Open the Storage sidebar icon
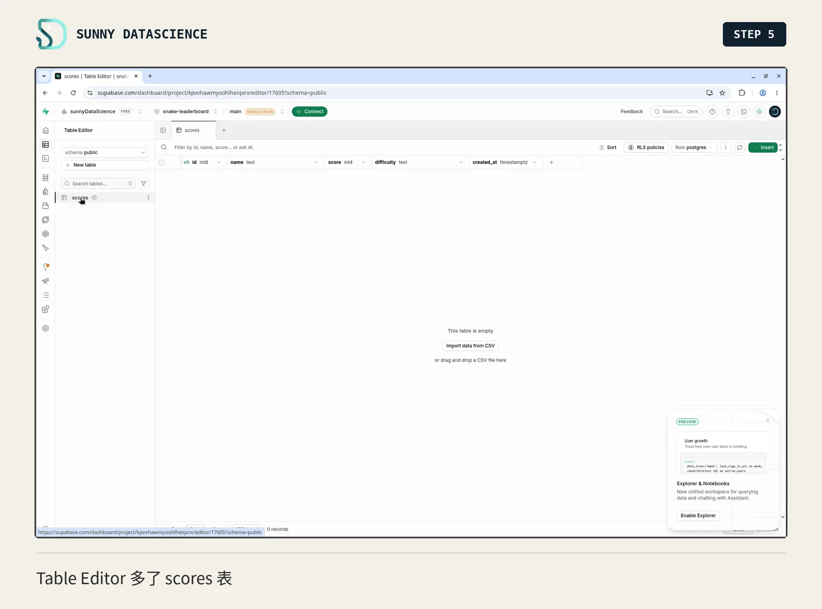Viewport: 822px width, 609px height. tap(45, 206)
